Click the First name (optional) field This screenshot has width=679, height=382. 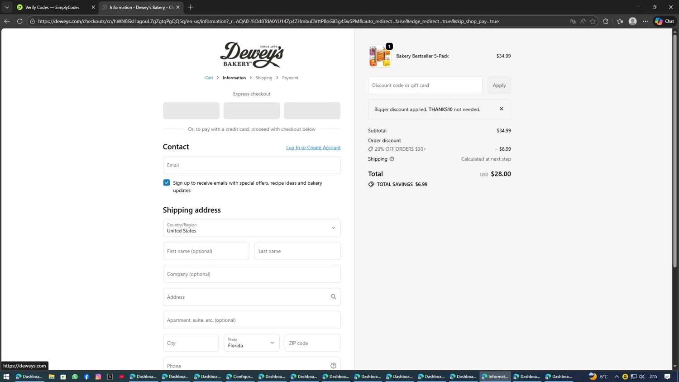point(206,251)
